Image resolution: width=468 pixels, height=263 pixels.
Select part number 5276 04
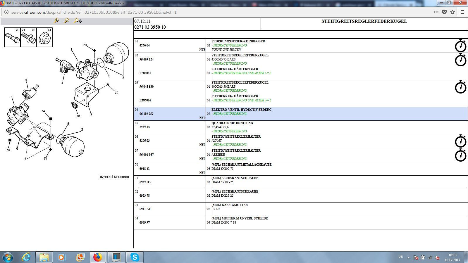[144, 46]
